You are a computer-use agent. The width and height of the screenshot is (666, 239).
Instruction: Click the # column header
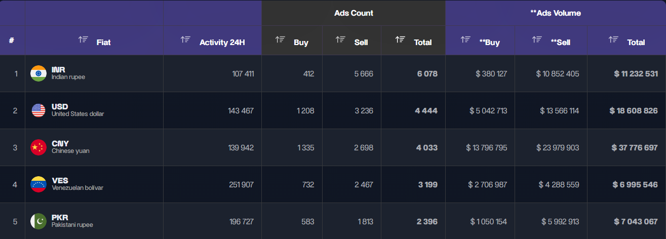coord(12,41)
